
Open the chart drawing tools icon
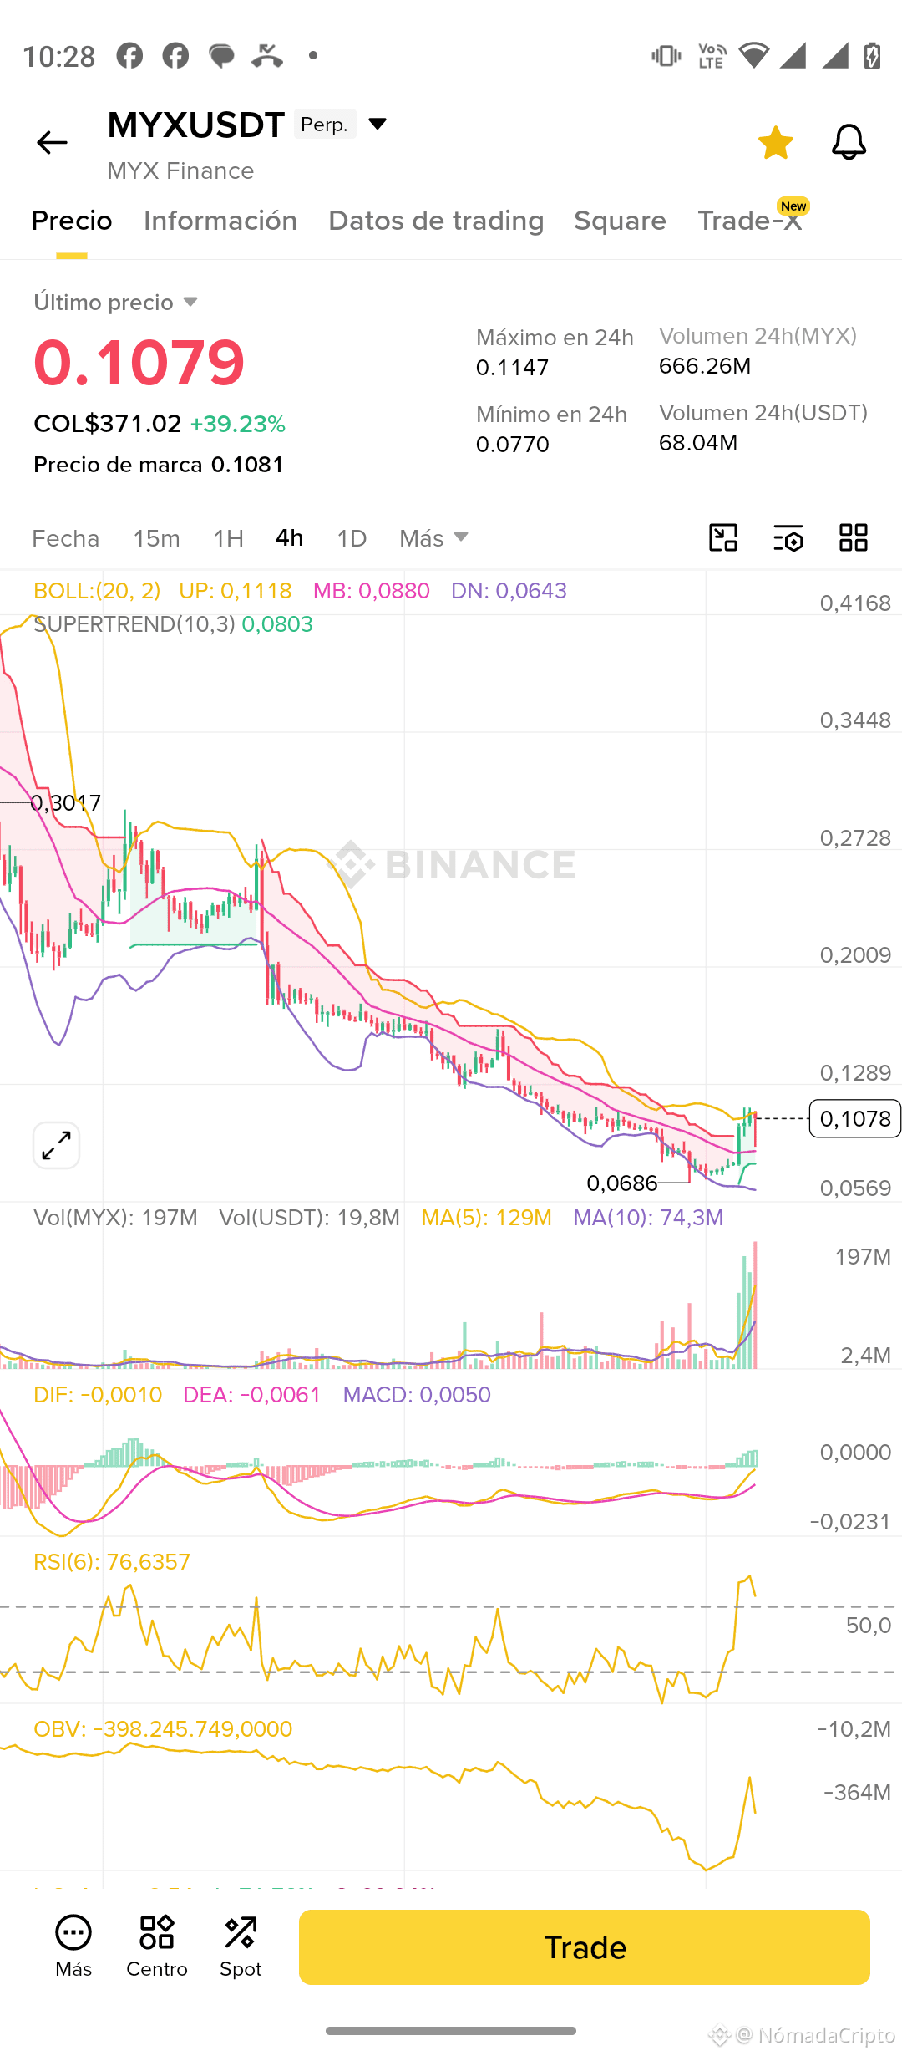pos(723,537)
